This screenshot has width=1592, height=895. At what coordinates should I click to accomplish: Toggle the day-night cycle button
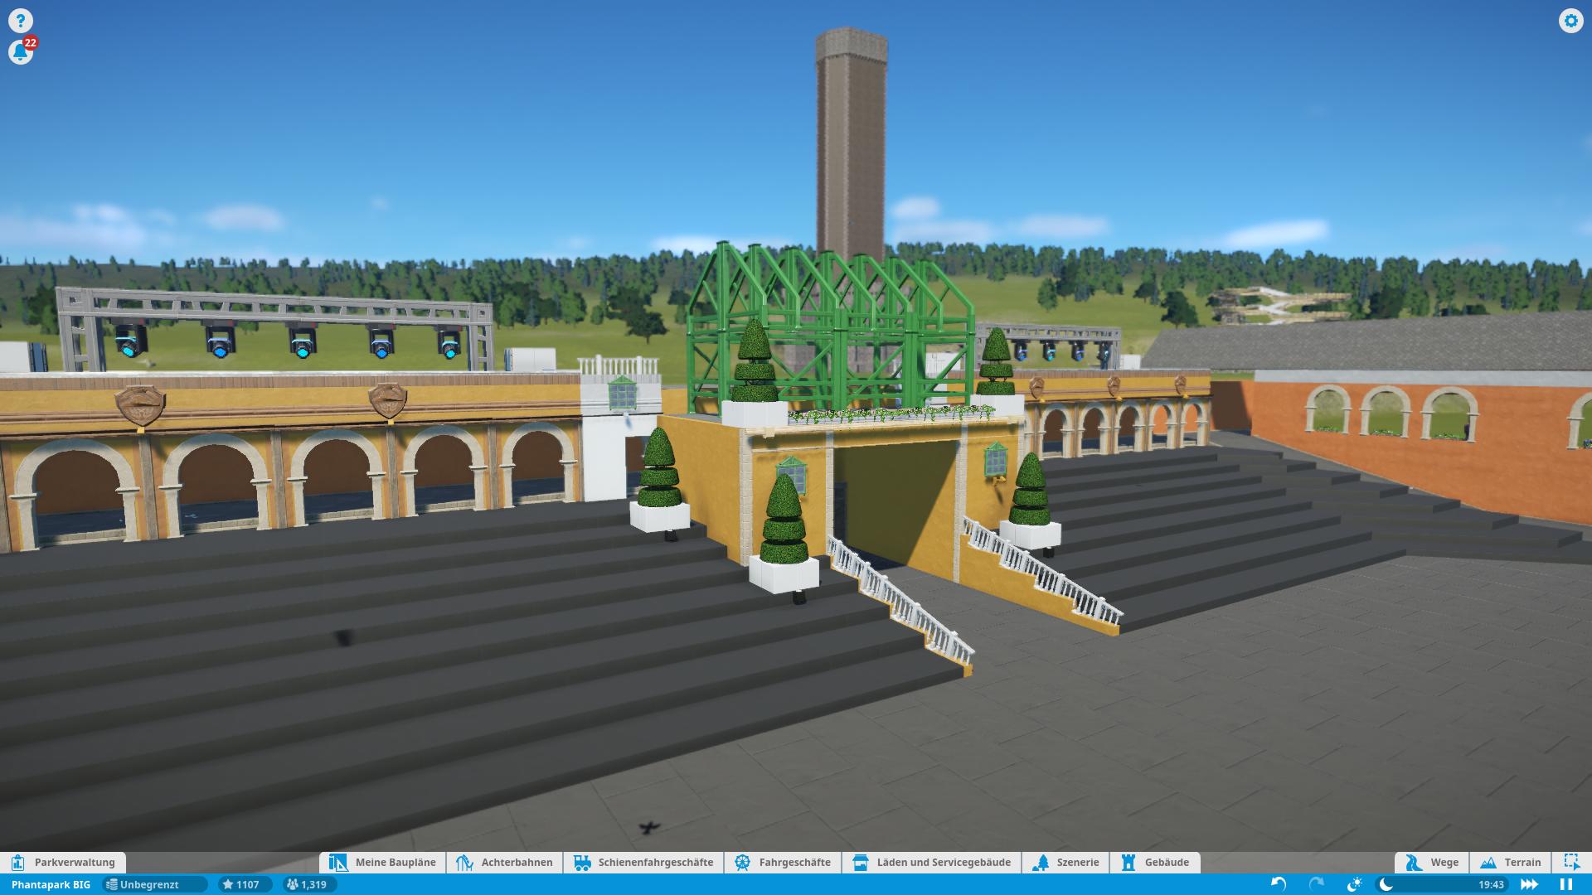[x=1354, y=884]
